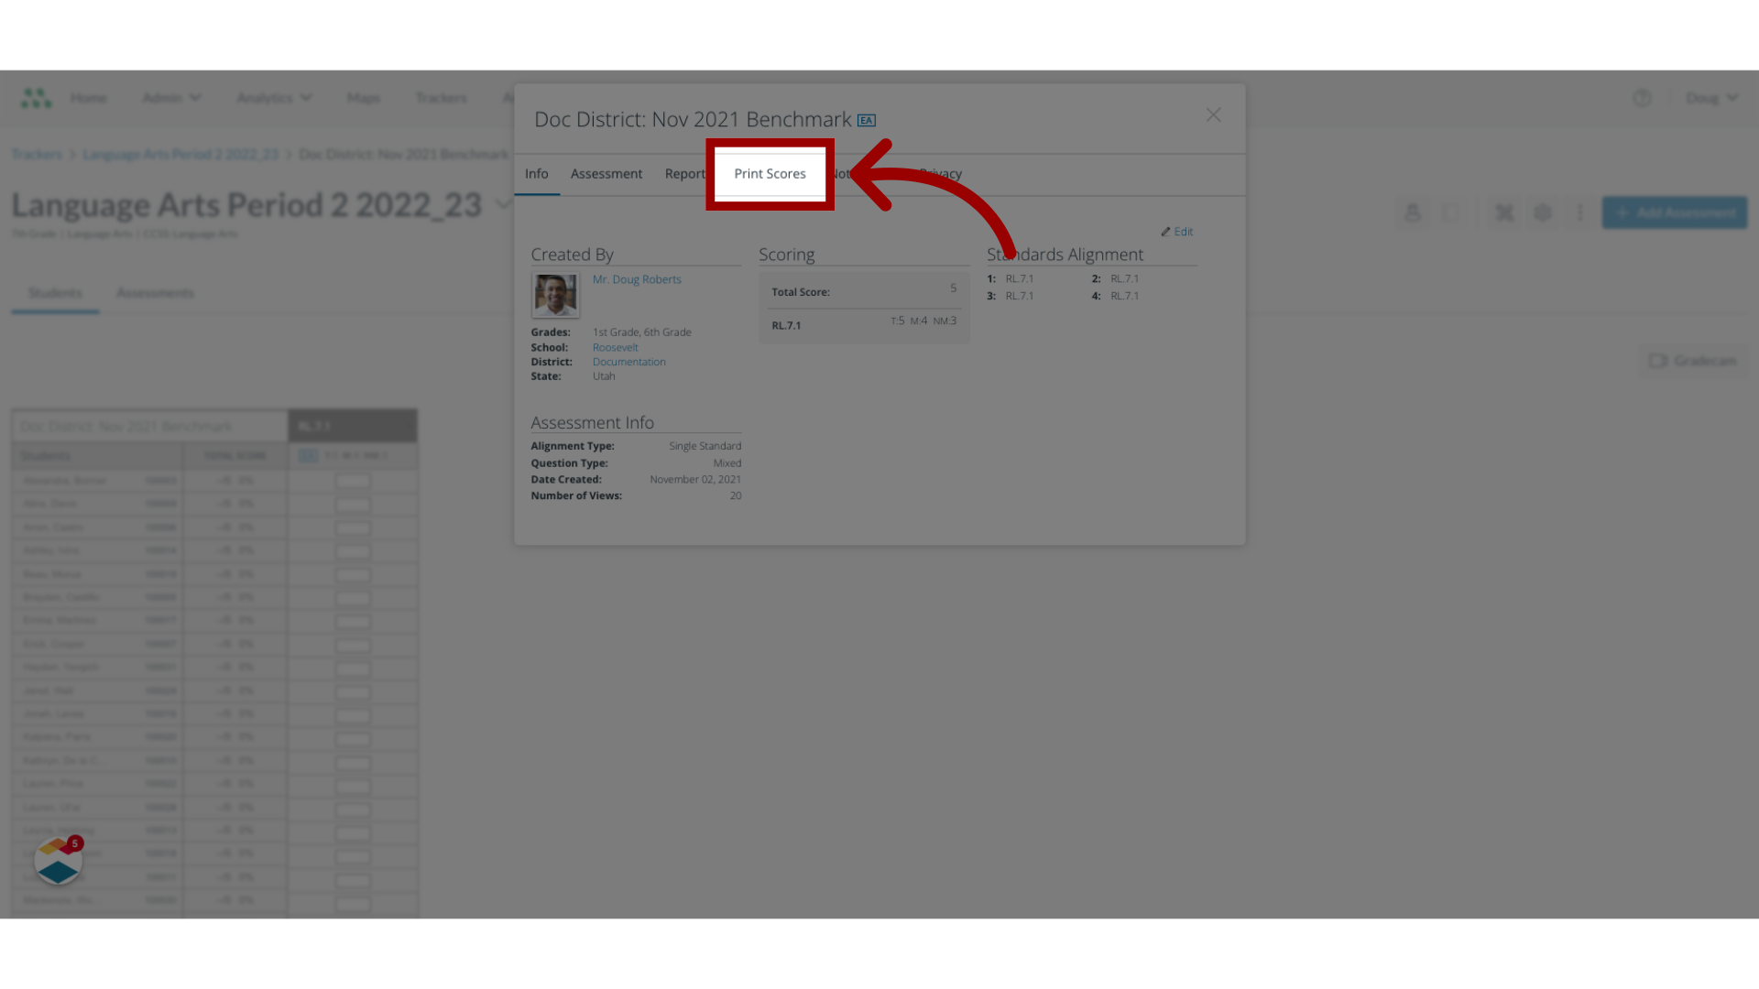Image resolution: width=1759 pixels, height=989 pixels.
Task: Click the Gradecam button
Action: point(1693,361)
